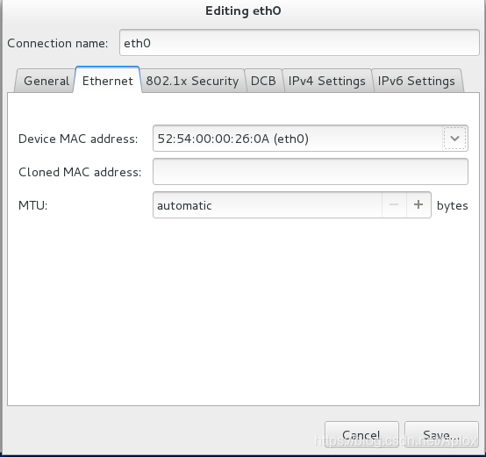Open the DCB tab
486x457 pixels.
[x=263, y=81]
